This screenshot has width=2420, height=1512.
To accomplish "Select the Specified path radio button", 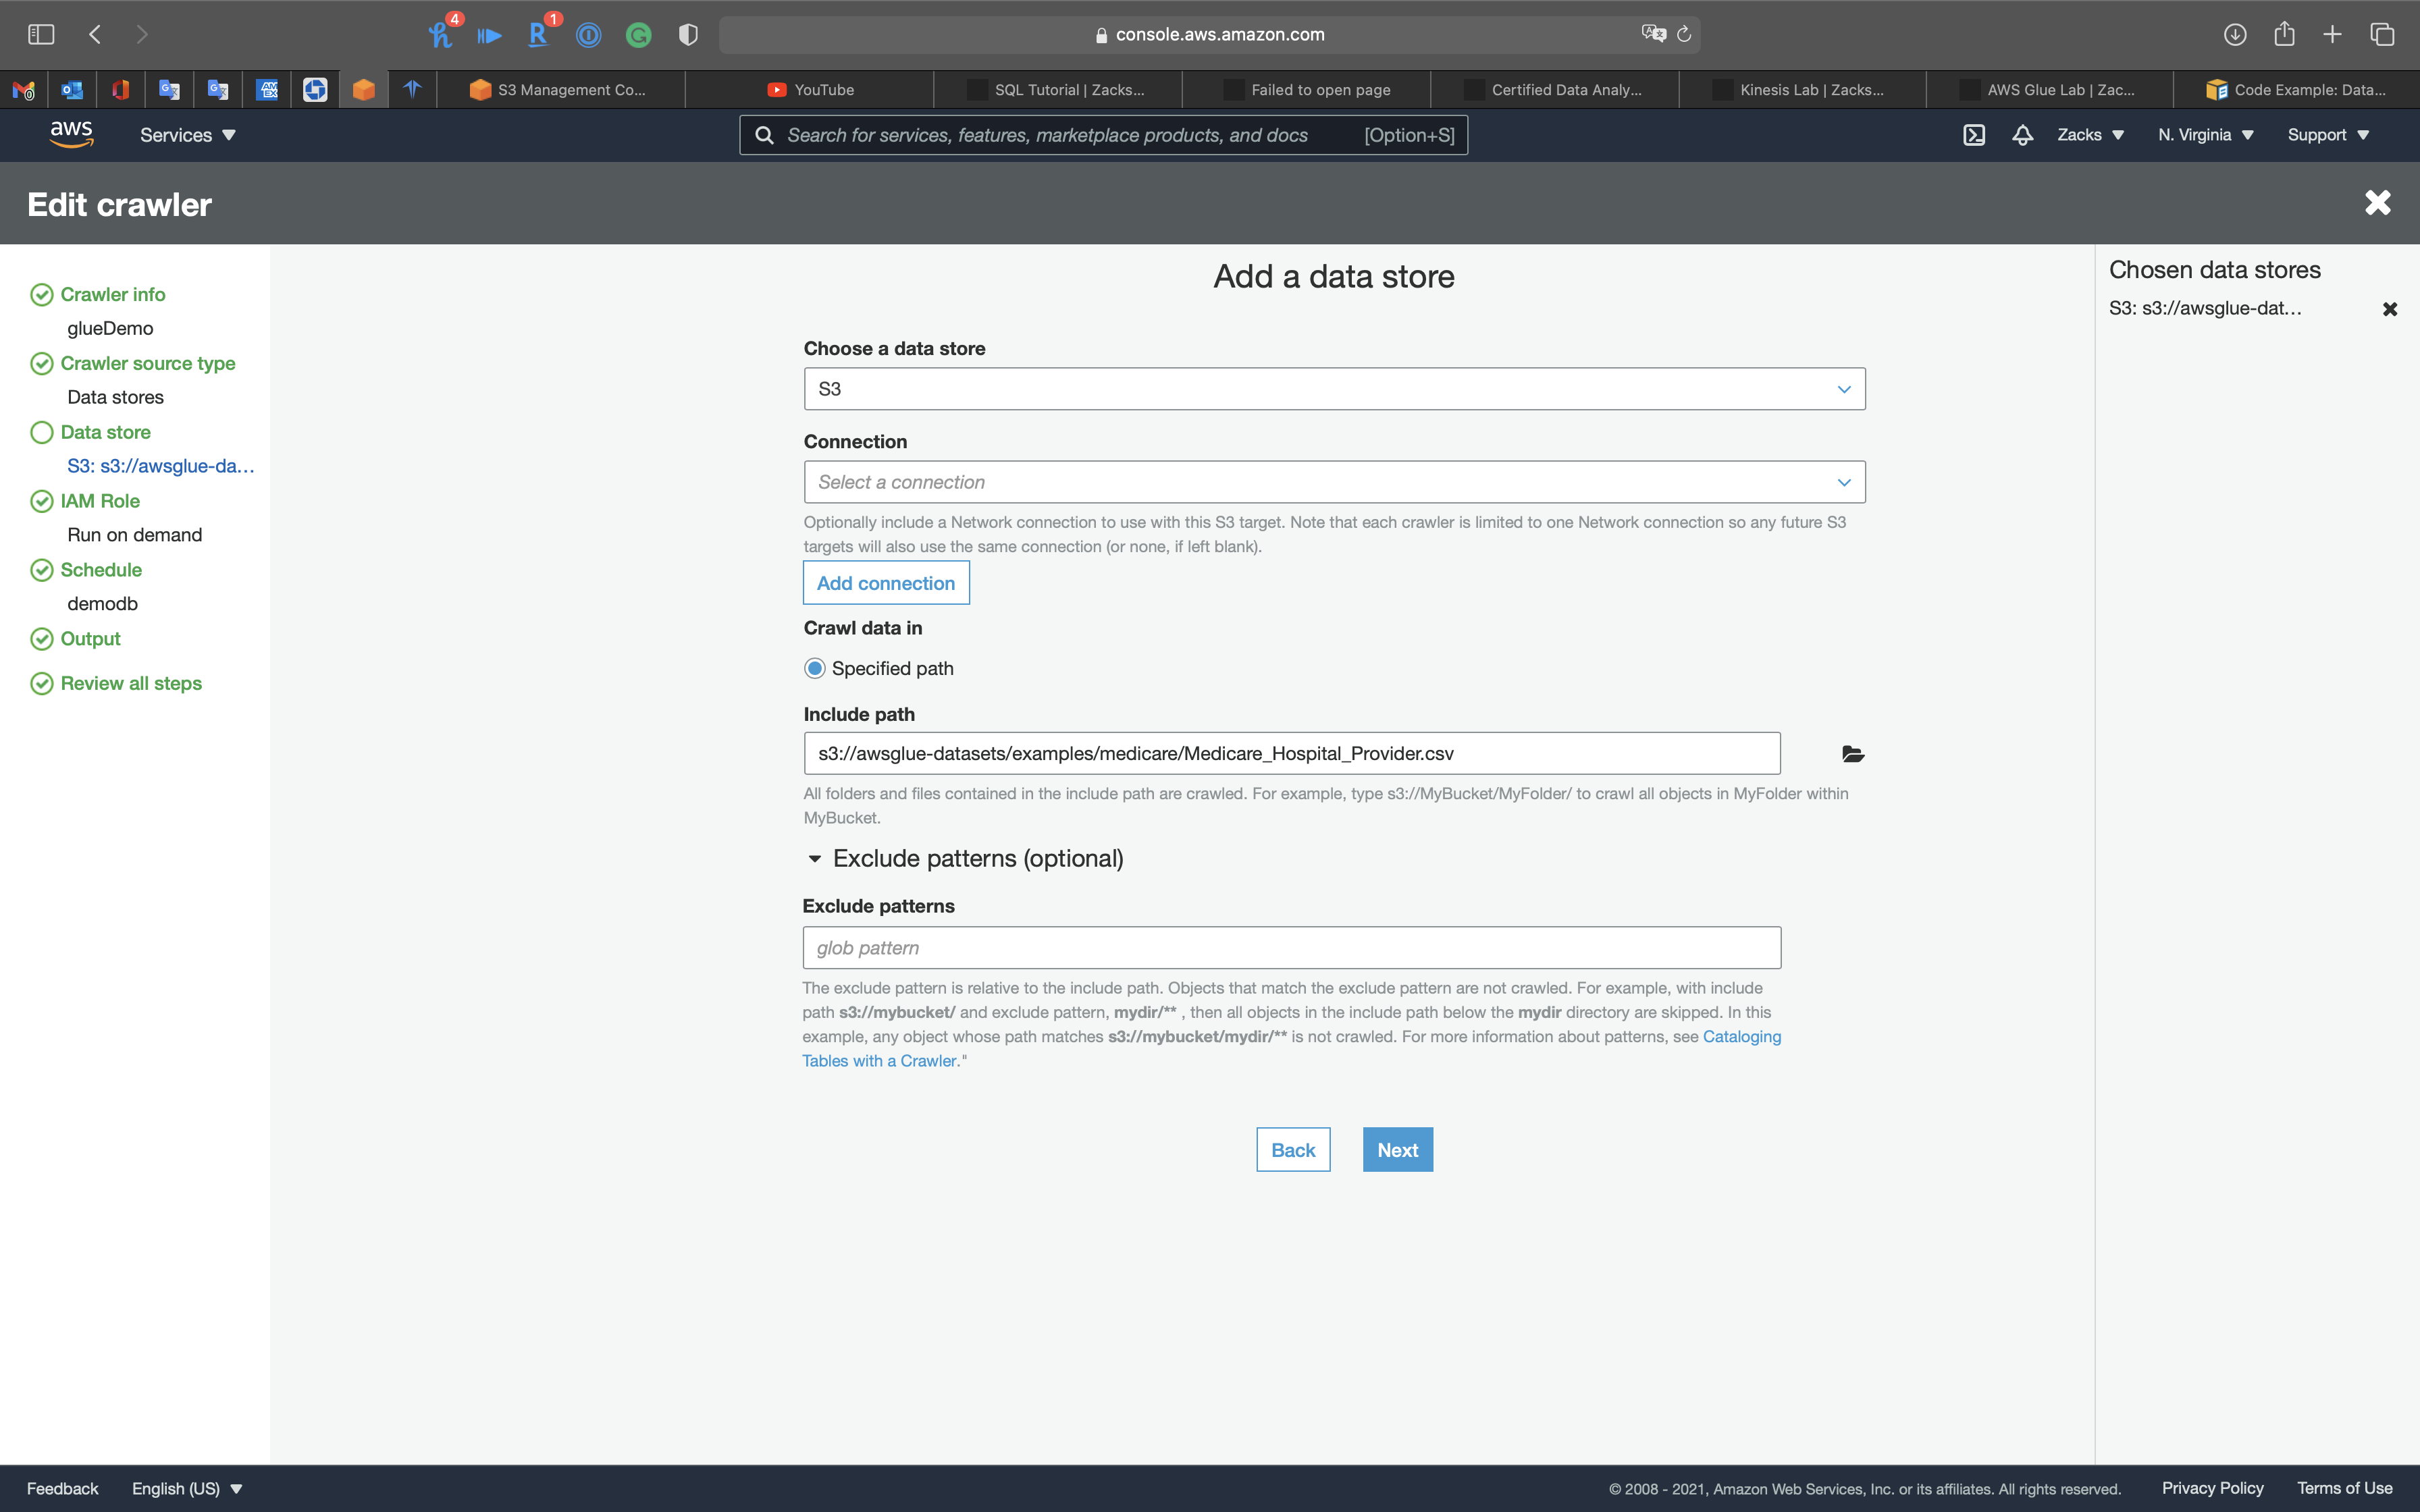I will [815, 668].
